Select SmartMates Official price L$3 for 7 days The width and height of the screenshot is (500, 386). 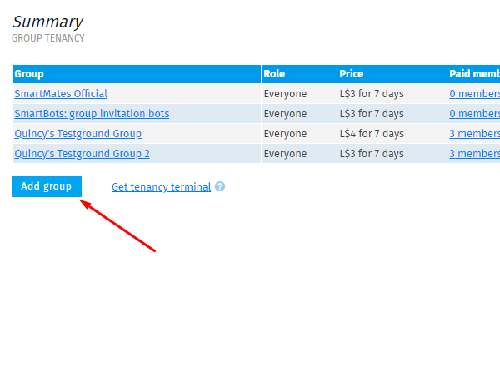pos(392,93)
